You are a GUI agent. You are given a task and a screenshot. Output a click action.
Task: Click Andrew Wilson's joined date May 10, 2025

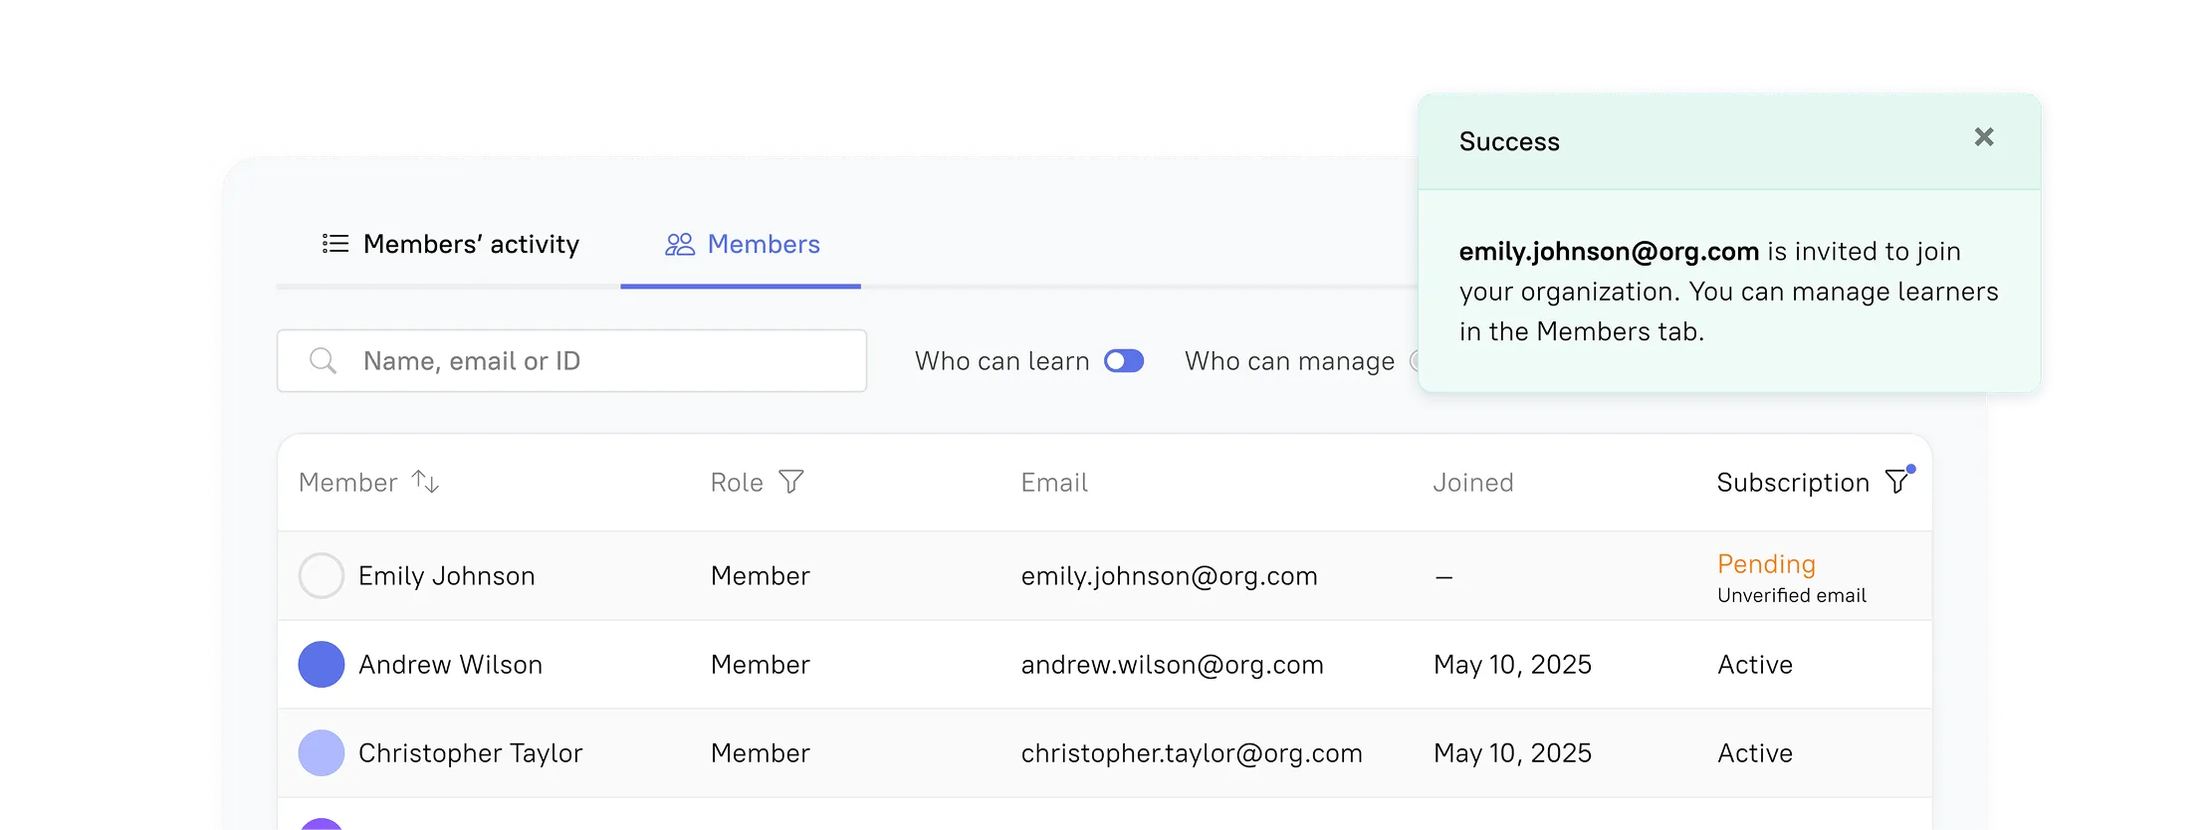[x=1513, y=665]
